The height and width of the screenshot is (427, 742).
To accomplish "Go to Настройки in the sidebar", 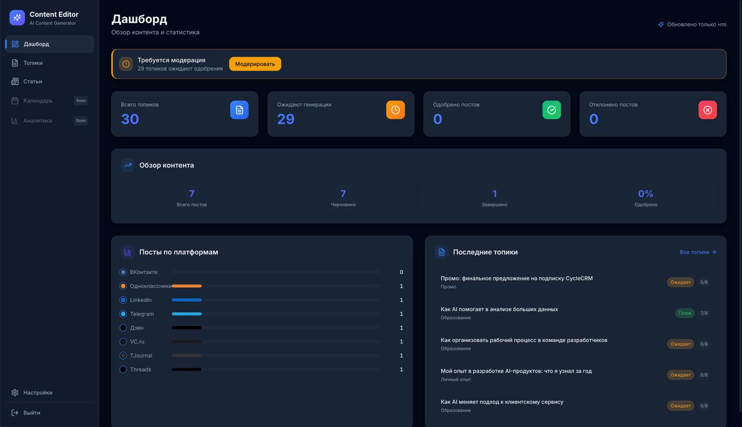I will coord(38,393).
